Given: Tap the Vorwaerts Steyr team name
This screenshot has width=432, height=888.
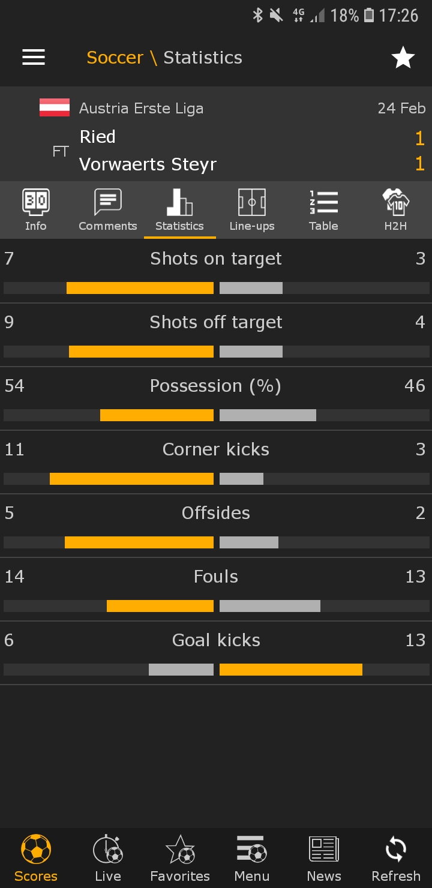Looking at the screenshot, I should pyautogui.click(x=148, y=164).
